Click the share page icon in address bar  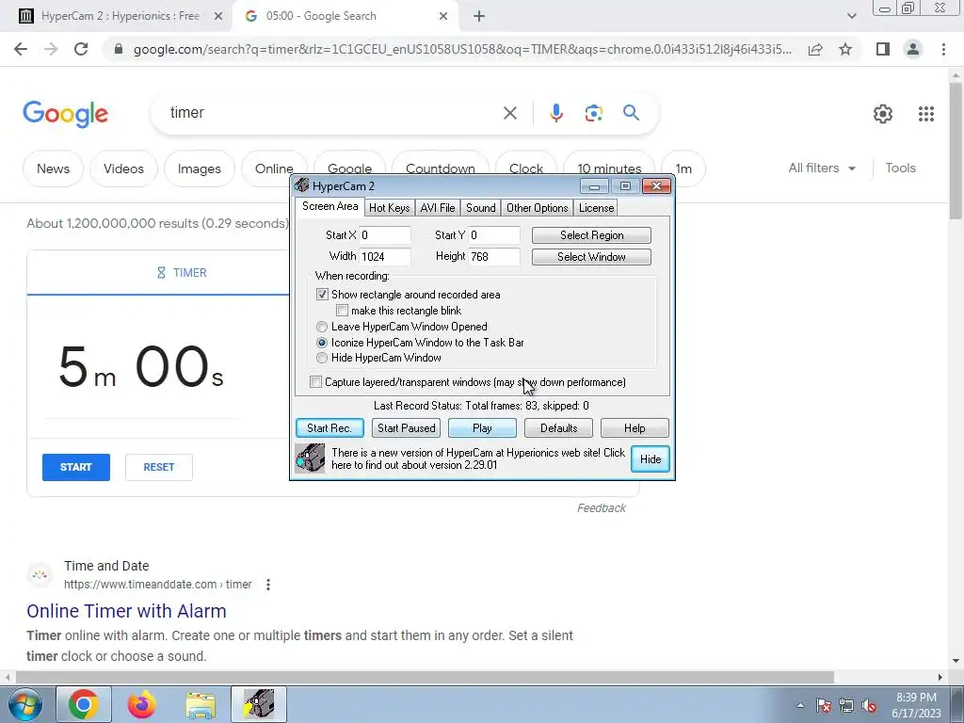click(x=815, y=49)
